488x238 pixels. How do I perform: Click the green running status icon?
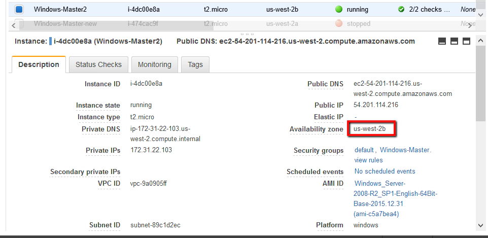coord(339,9)
